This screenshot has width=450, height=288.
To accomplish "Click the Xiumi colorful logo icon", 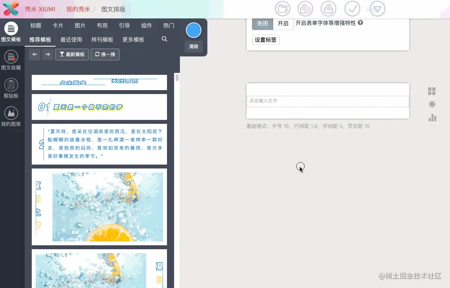I will 11,9.
